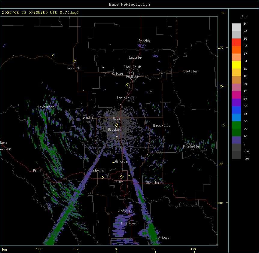The height and width of the screenshot is (253, 259).
Task: Select the bright green 20-30 dBZ swatch
Action: [236, 125]
